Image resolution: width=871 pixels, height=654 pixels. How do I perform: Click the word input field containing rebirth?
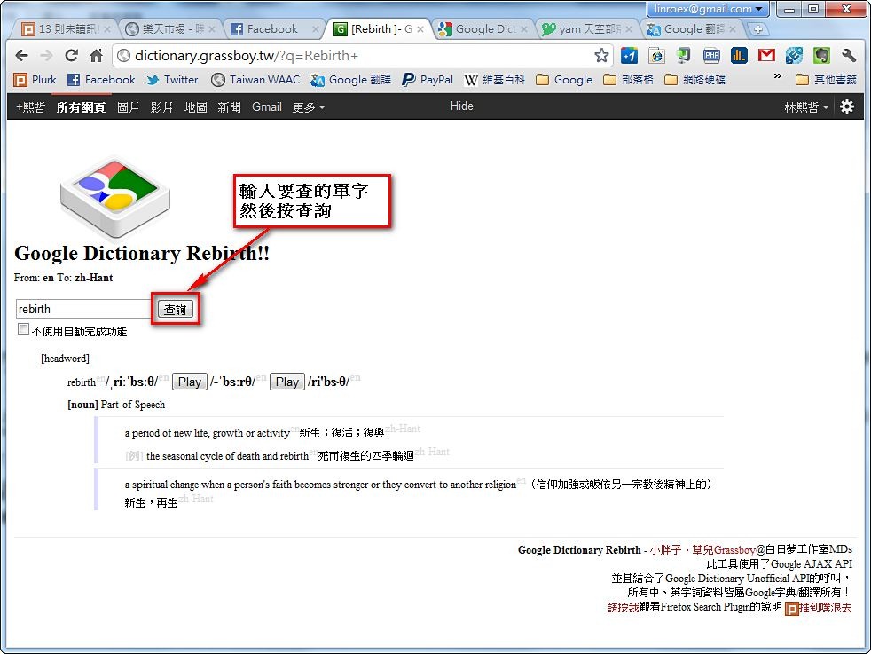click(x=83, y=310)
